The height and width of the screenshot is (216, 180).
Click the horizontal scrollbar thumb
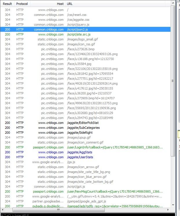58,210
